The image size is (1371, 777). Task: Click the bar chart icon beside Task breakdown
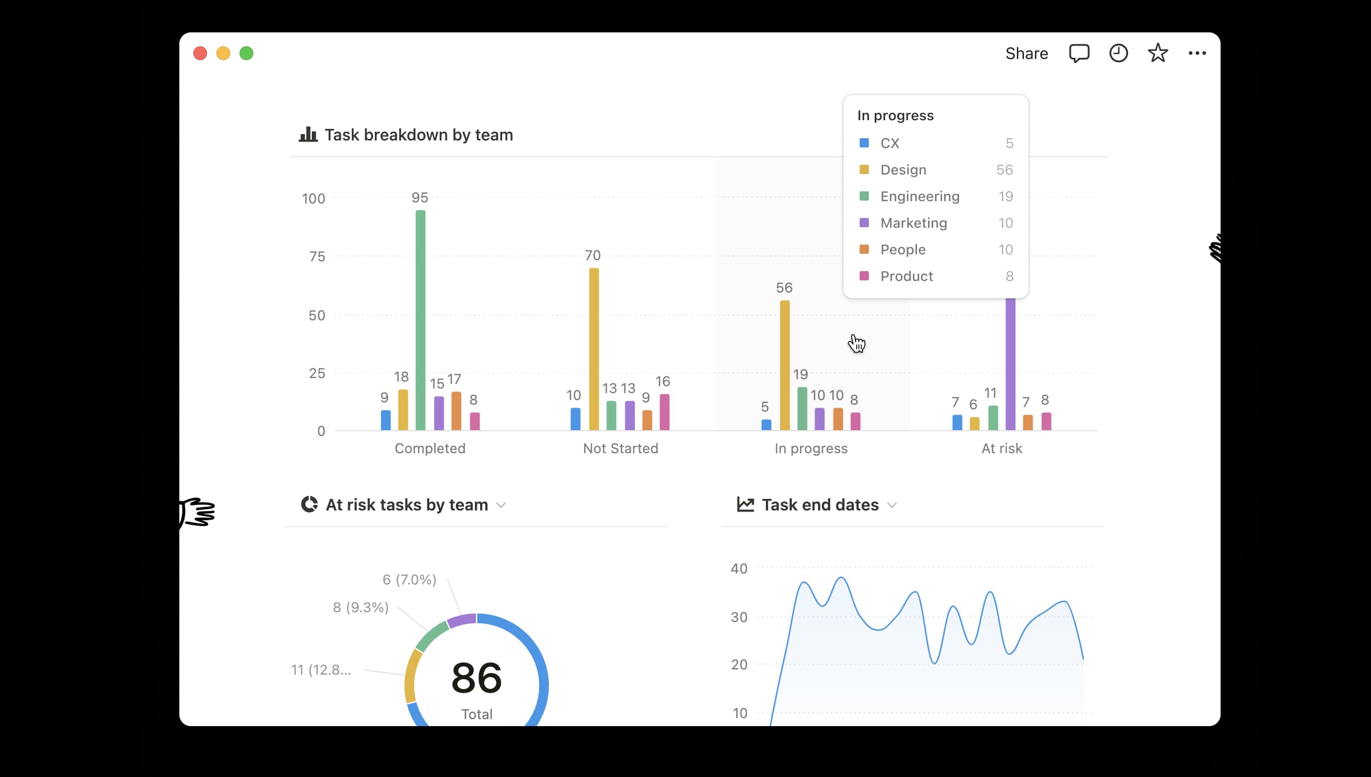(x=308, y=135)
